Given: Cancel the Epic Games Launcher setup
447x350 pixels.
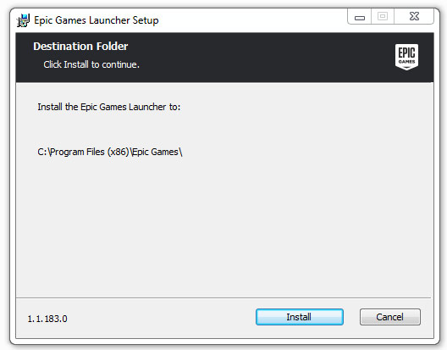Looking at the screenshot, I should pyautogui.click(x=390, y=317).
